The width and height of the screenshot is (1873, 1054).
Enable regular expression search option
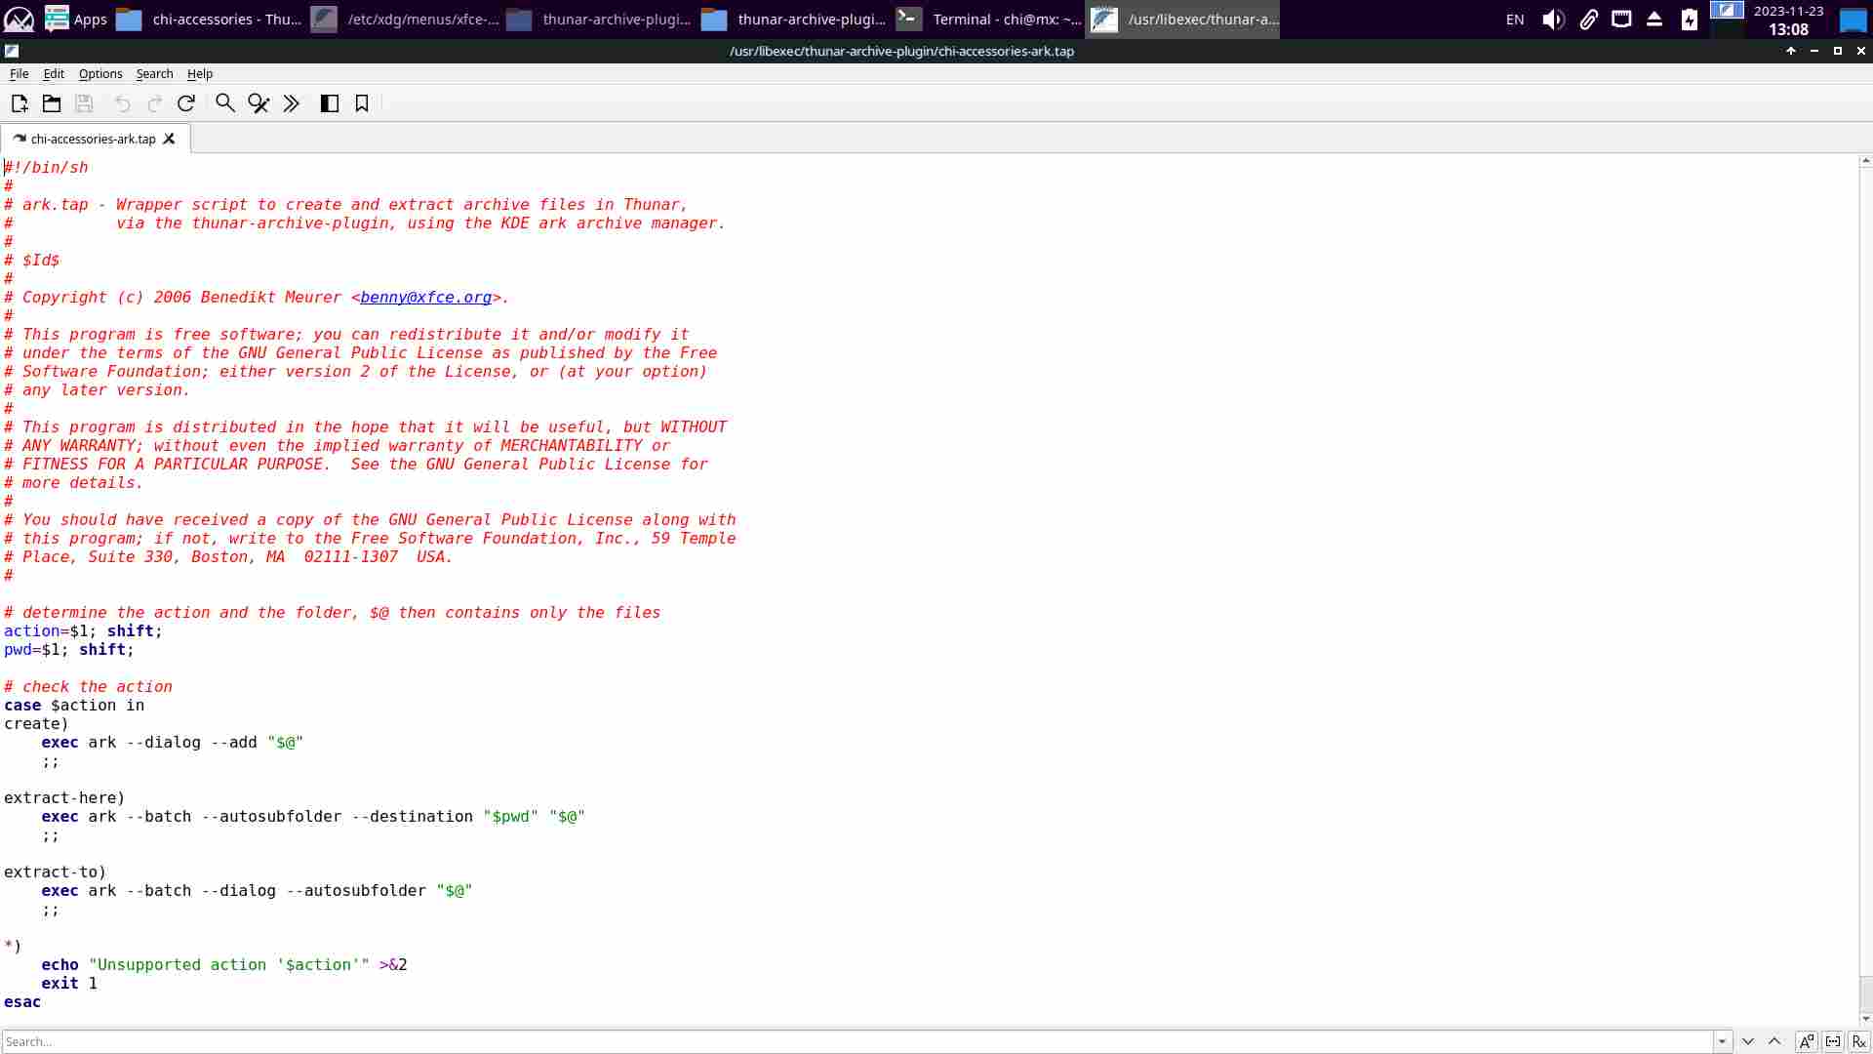coord(1858,1041)
